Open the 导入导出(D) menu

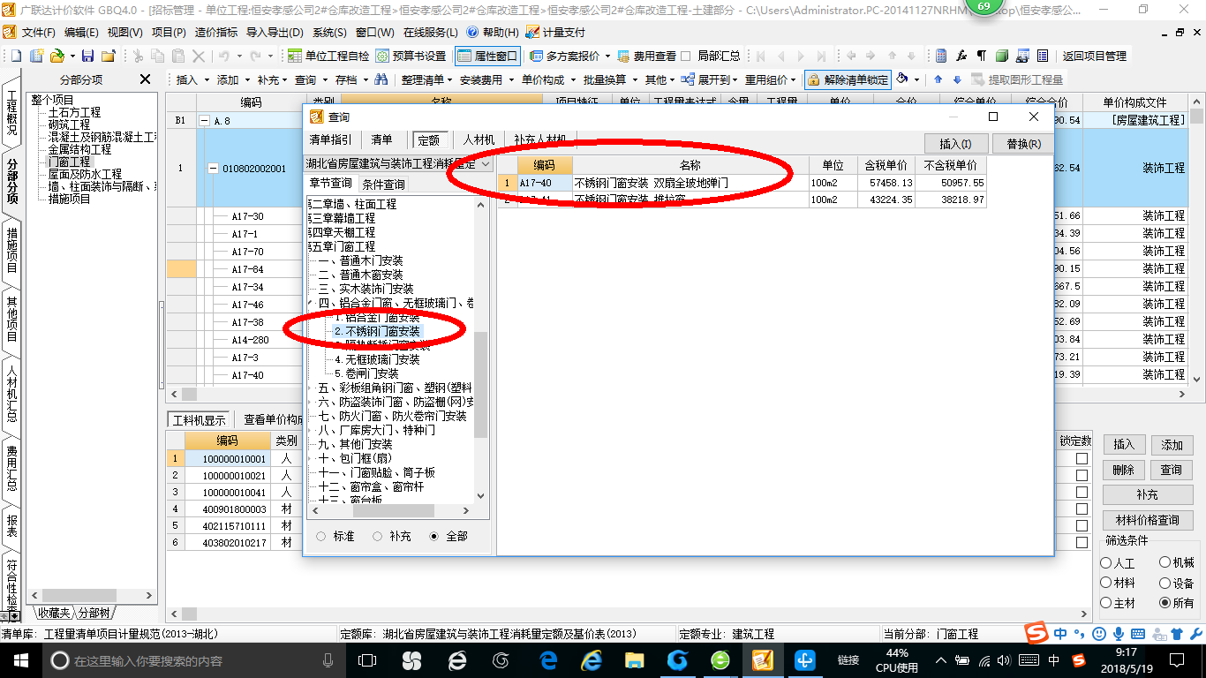(x=275, y=33)
